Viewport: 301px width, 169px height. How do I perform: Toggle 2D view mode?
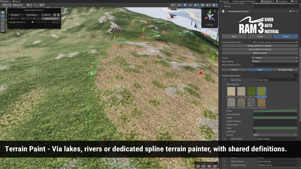click(179, 5)
